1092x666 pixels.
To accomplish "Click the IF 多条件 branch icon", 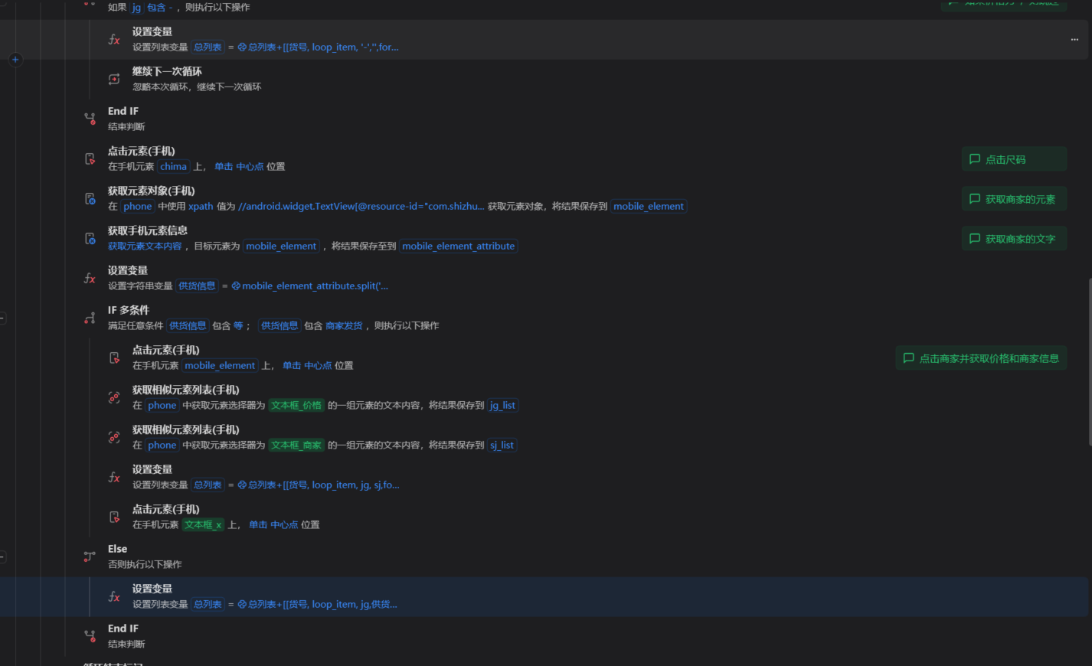I will coord(90,318).
